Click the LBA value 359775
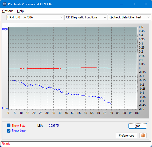Viewport: 152px width, 147px height. click(54, 126)
